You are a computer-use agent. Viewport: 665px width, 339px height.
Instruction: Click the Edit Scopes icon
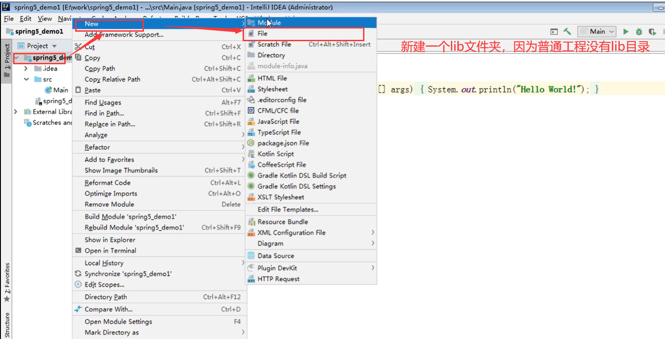pos(78,284)
